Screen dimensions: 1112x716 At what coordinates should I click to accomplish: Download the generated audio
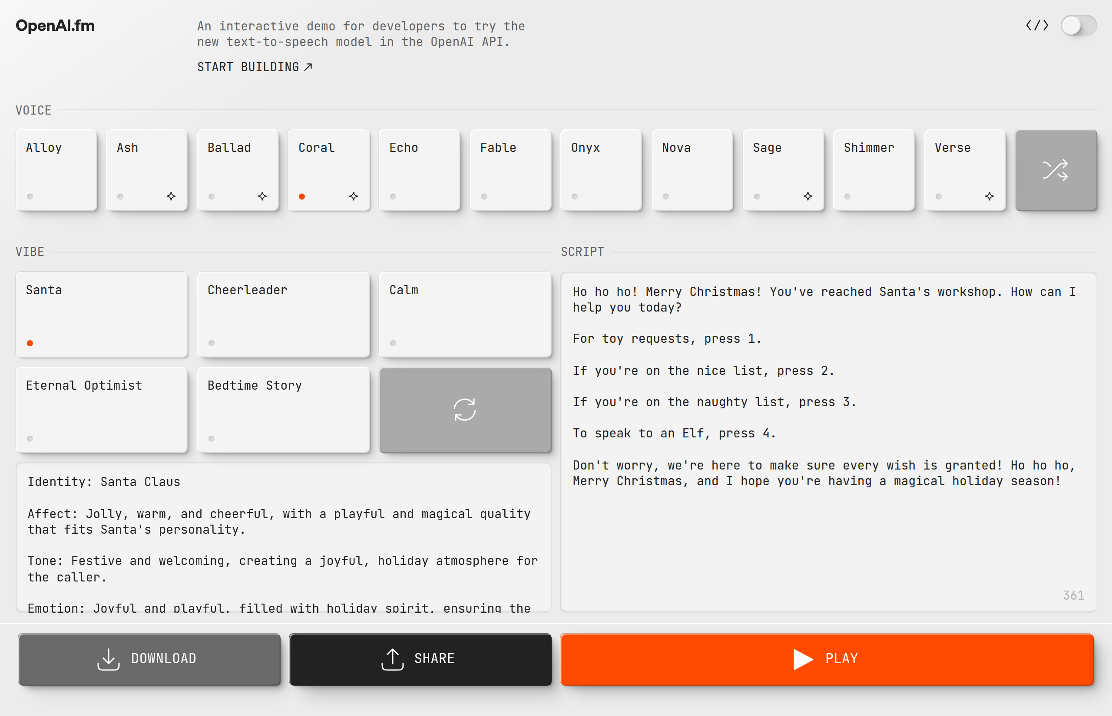(149, 659)
